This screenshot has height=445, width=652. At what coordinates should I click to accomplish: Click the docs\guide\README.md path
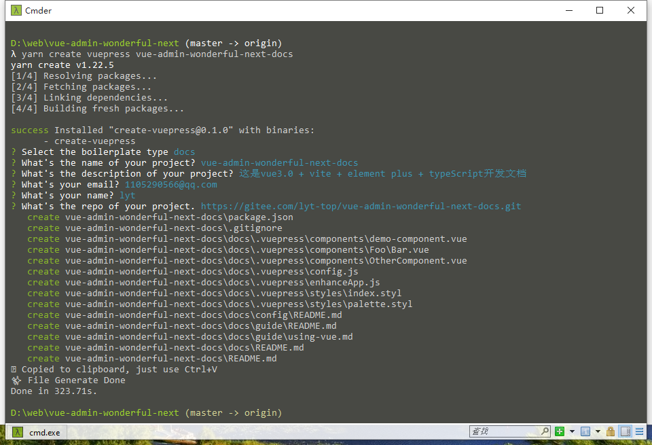tap(201, 325)
